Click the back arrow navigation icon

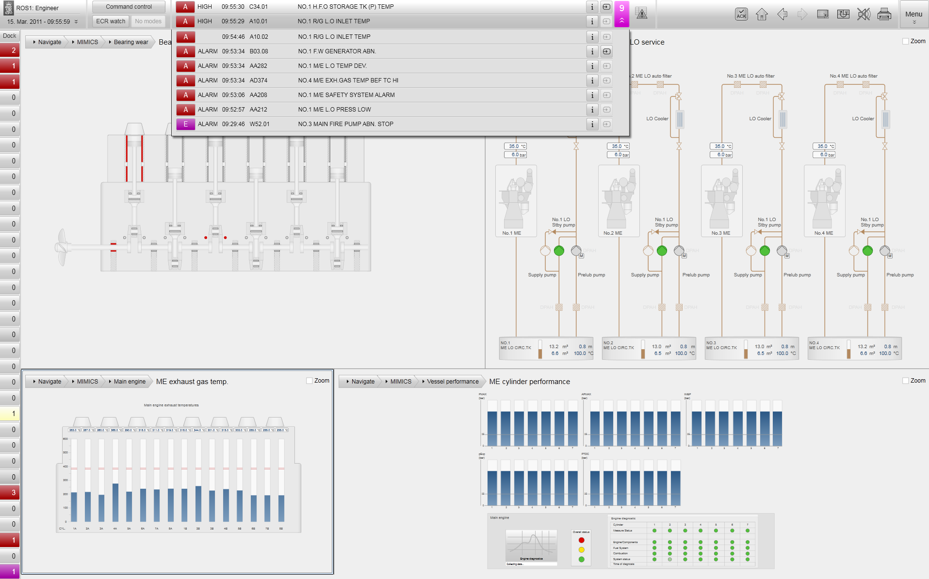point(782,14)
